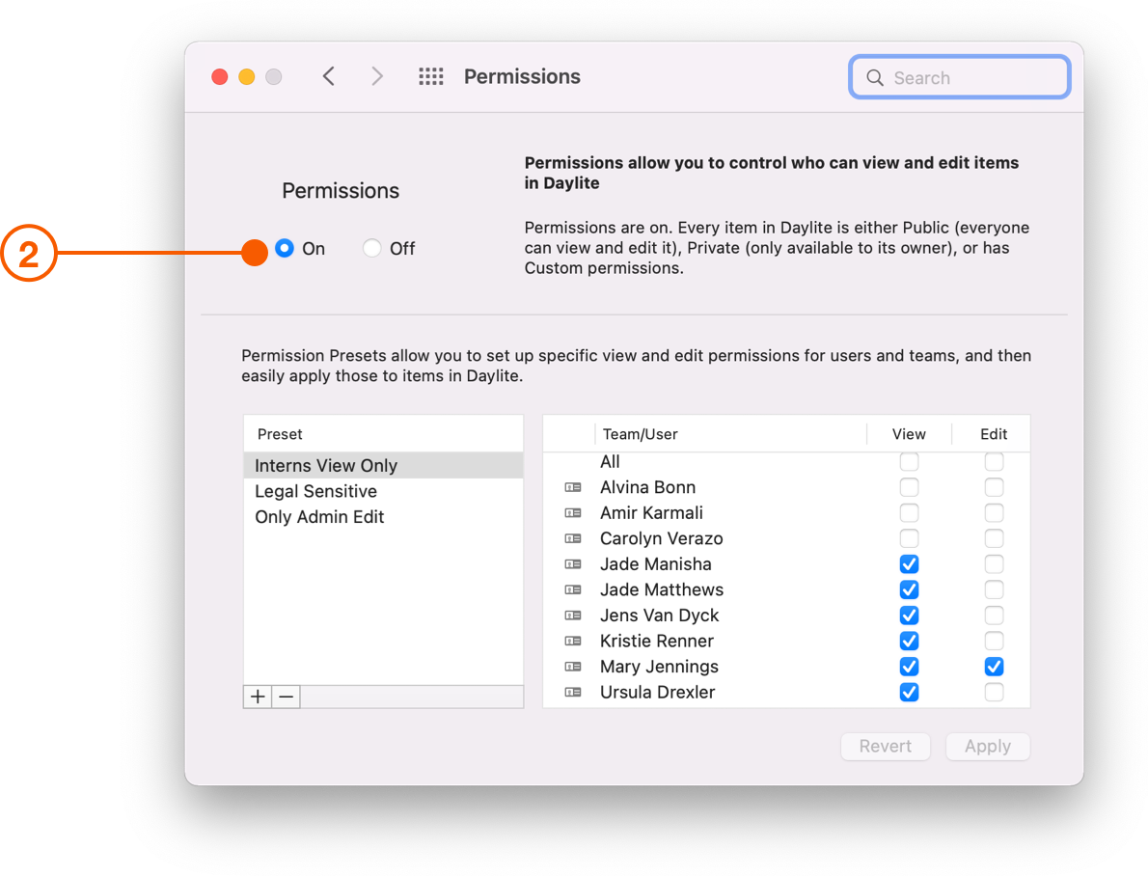Add a new preset with the plus button

coord(257,697)
